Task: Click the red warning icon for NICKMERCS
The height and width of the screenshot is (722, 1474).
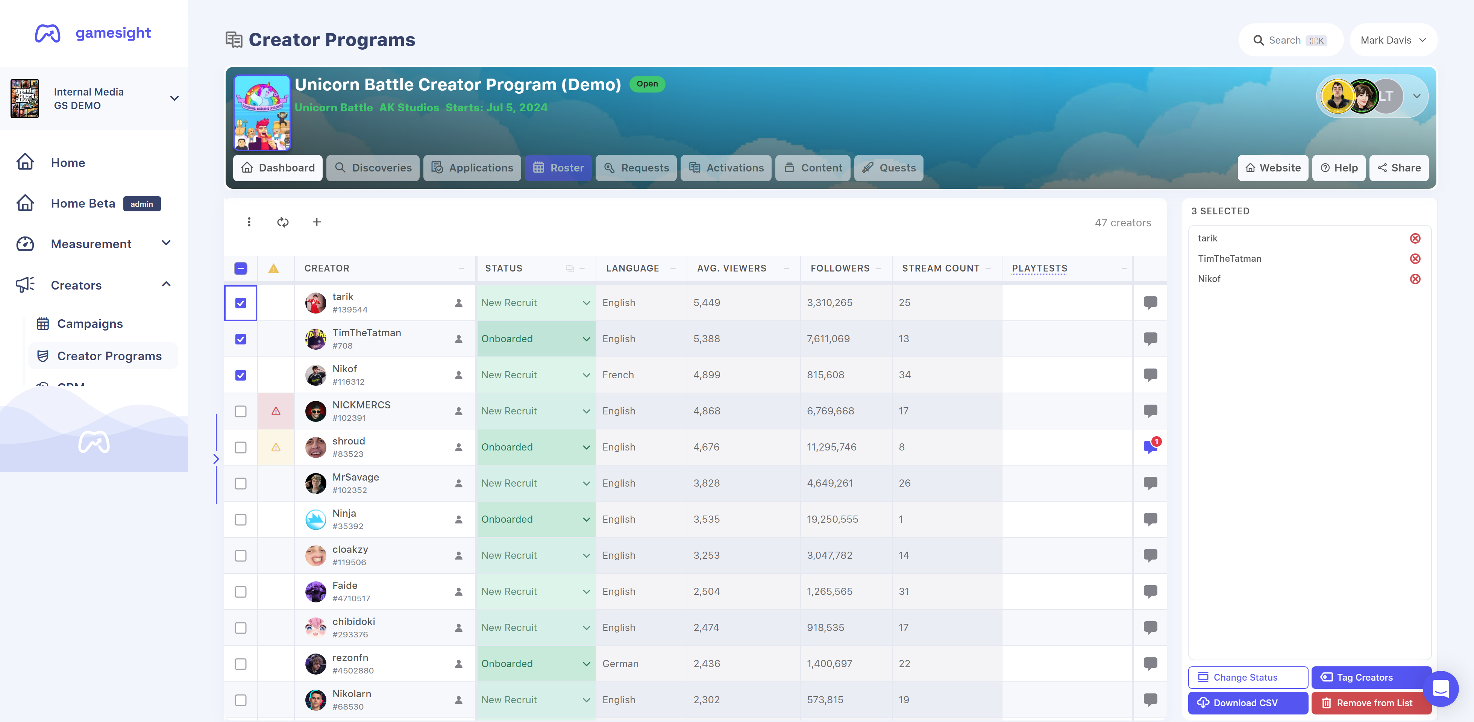Action: pos(276,411)
